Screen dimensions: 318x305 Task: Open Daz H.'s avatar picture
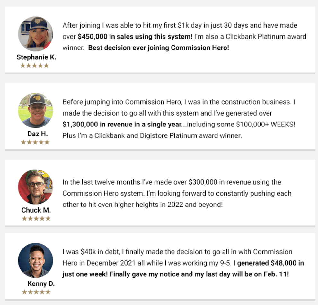(x=35, y=111)
